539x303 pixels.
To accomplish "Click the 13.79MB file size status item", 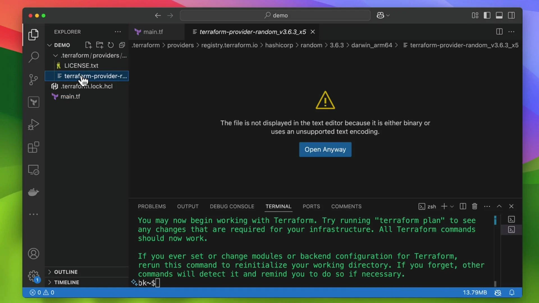I will pyautogui.click(x=475, y=293).
